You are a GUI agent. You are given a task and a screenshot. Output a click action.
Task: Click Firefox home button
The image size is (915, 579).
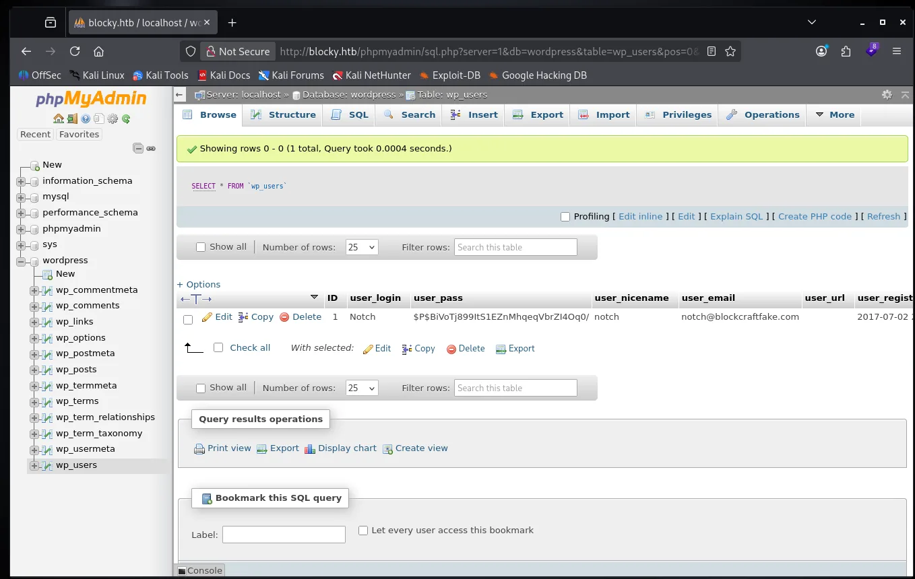[x=98, y=51]
